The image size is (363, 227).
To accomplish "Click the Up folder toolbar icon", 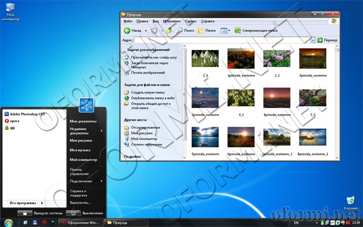I will (169, 30).
